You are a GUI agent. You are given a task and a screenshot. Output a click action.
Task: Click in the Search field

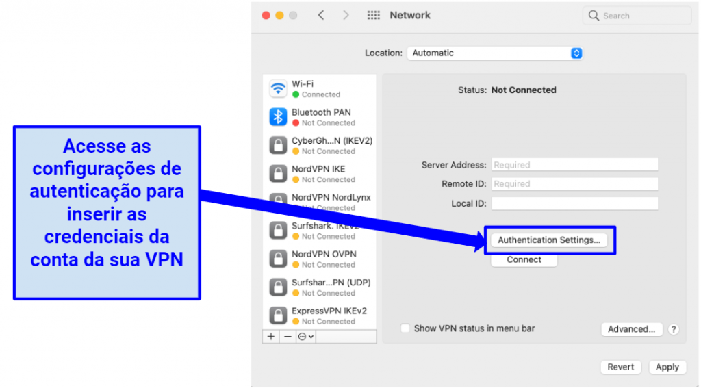pyautogui.click(x=637, y=16)
